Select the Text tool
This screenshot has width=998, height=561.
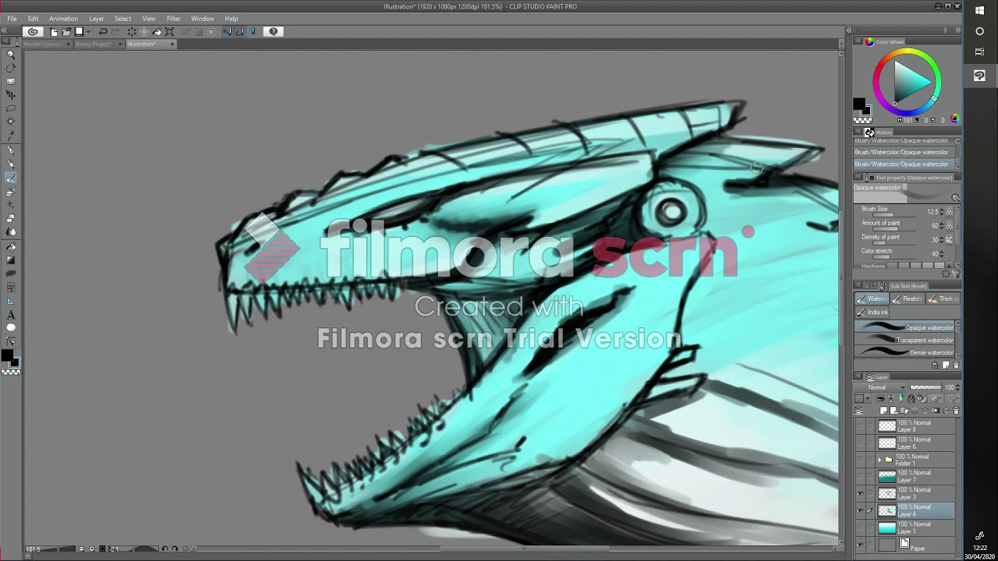point(11,315)
